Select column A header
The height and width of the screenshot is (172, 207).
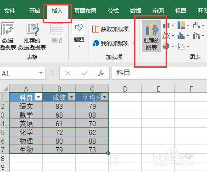coord(26,89)
